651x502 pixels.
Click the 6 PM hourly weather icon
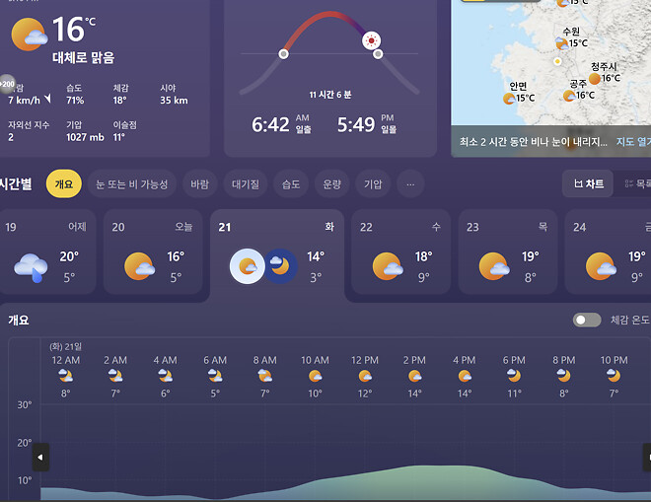(514, 376)
